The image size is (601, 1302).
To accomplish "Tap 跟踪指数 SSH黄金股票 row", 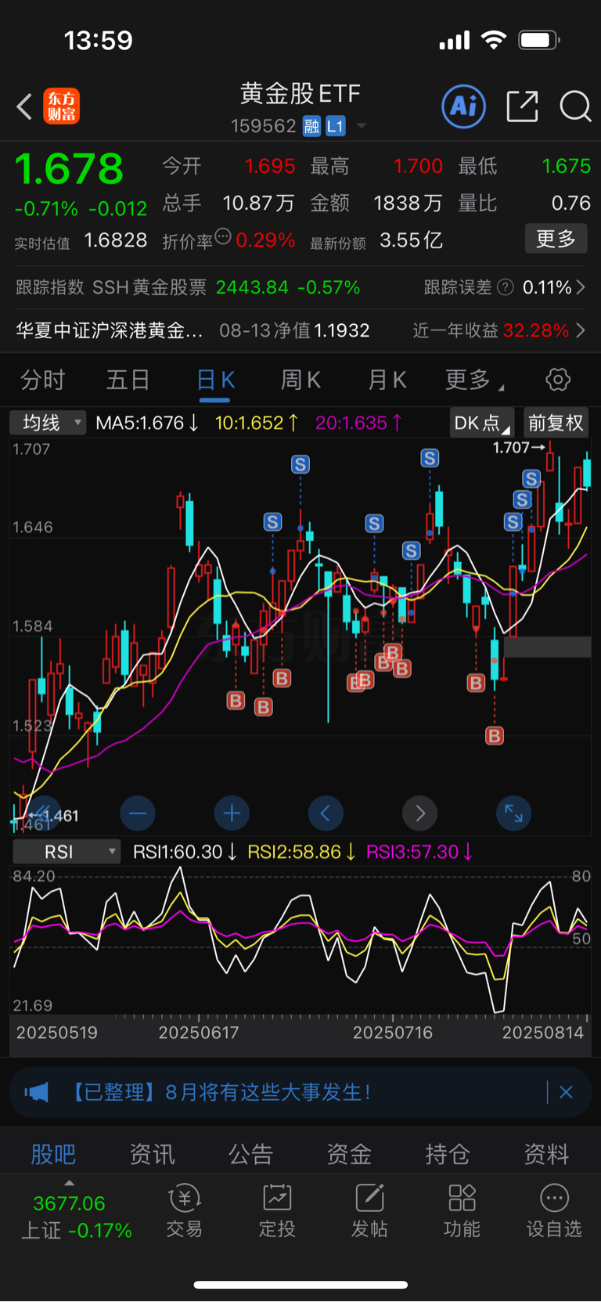I will [188, 287].
